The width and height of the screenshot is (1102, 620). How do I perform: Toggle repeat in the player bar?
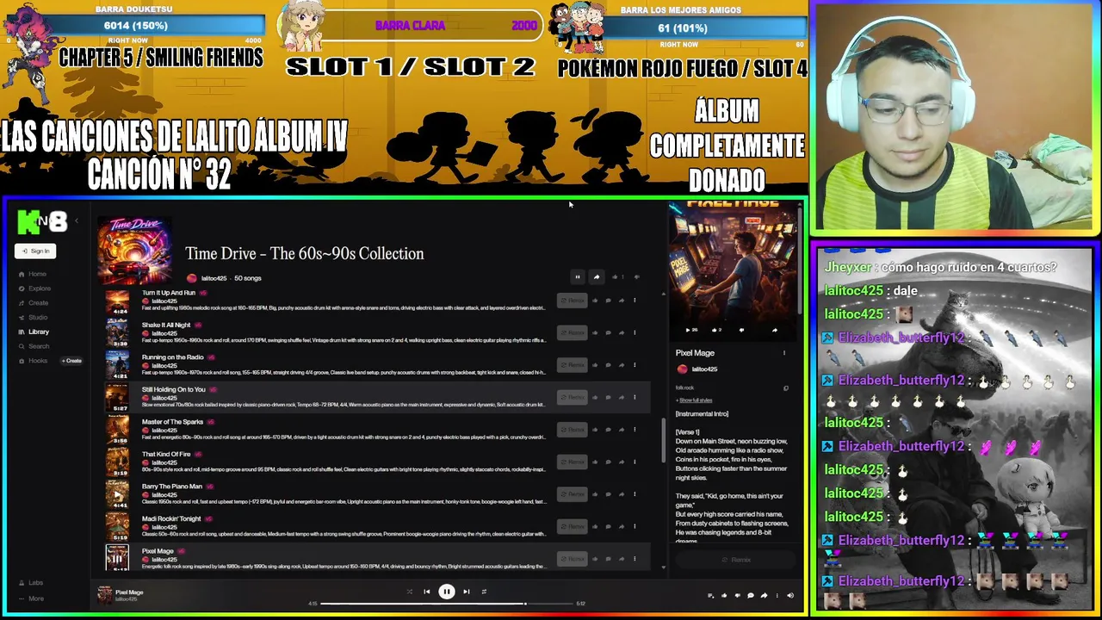click(484, 592)
